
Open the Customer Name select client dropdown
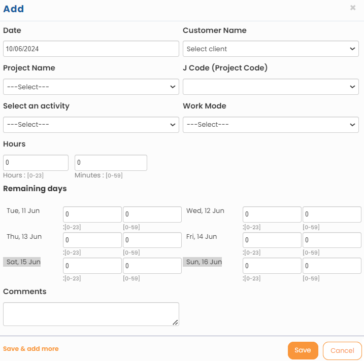click(271, 49)
